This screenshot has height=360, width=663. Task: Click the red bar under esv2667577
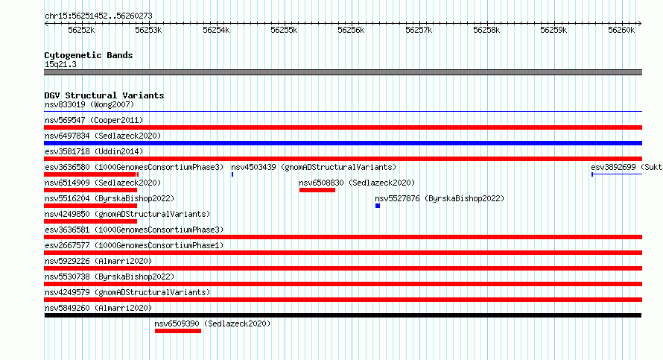tap(343, 253)
